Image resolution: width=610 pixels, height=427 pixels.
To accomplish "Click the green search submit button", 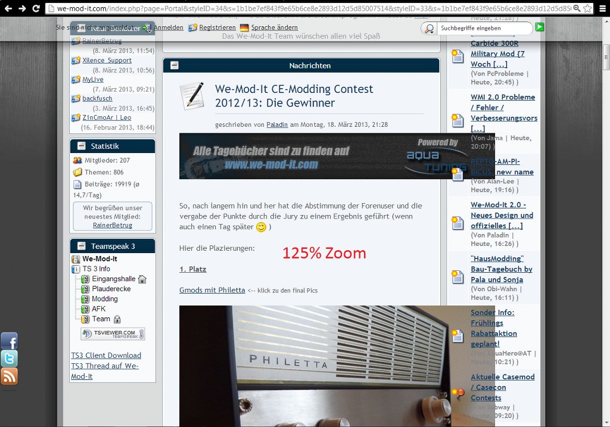I will 539,27.
